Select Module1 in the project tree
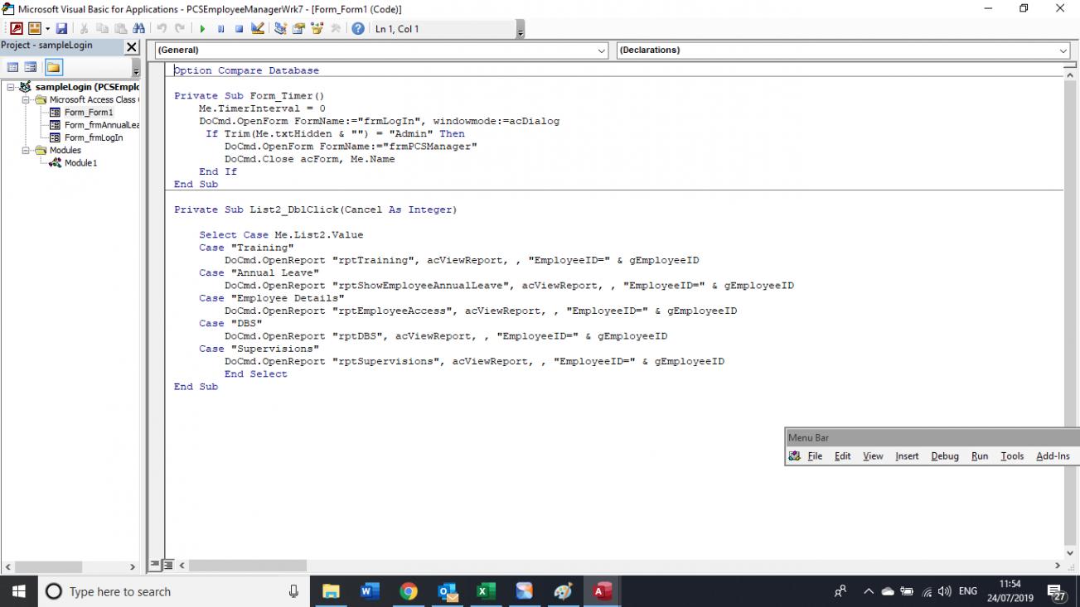This screenshot has width=1080, height=607. click(x=80, y=163)
